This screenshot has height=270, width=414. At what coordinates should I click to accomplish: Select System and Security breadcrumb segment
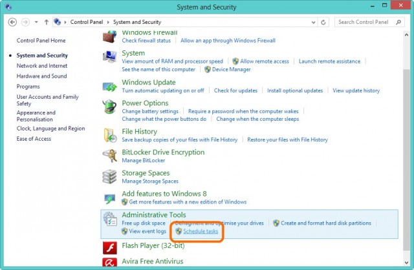pos(137,22)
